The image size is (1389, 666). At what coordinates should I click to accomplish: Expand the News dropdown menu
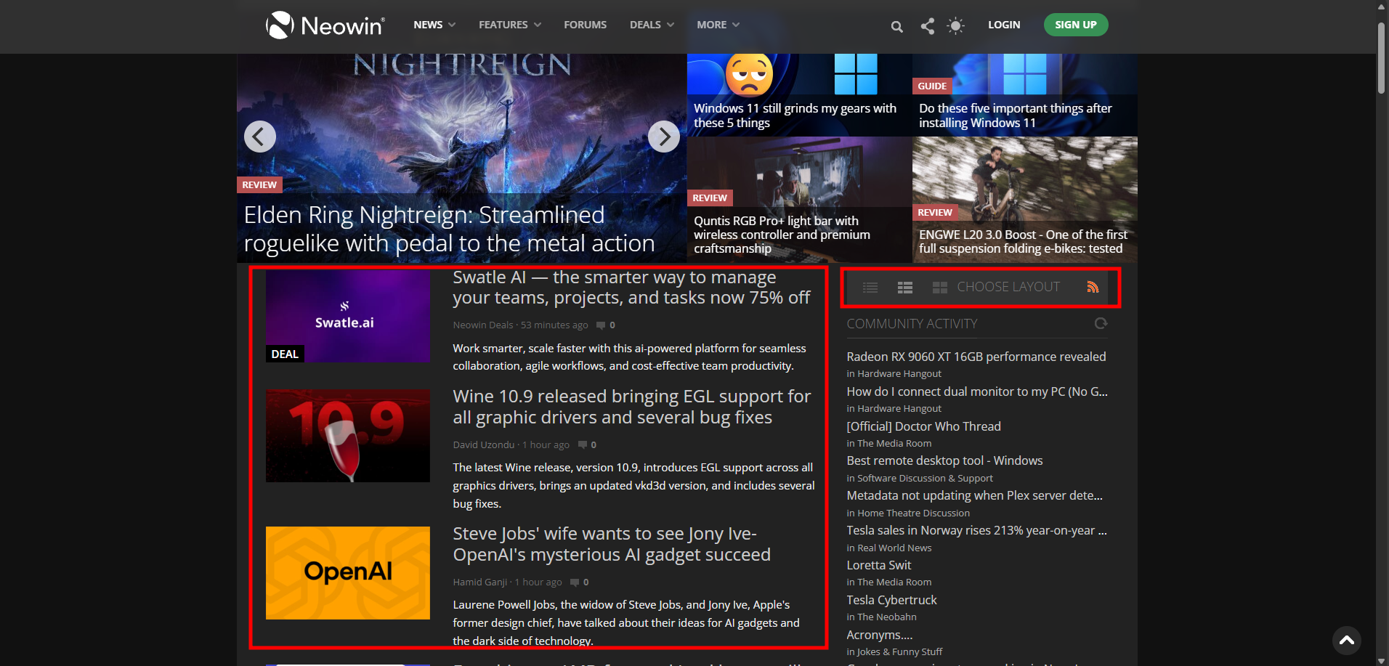[x=434, y=25]
